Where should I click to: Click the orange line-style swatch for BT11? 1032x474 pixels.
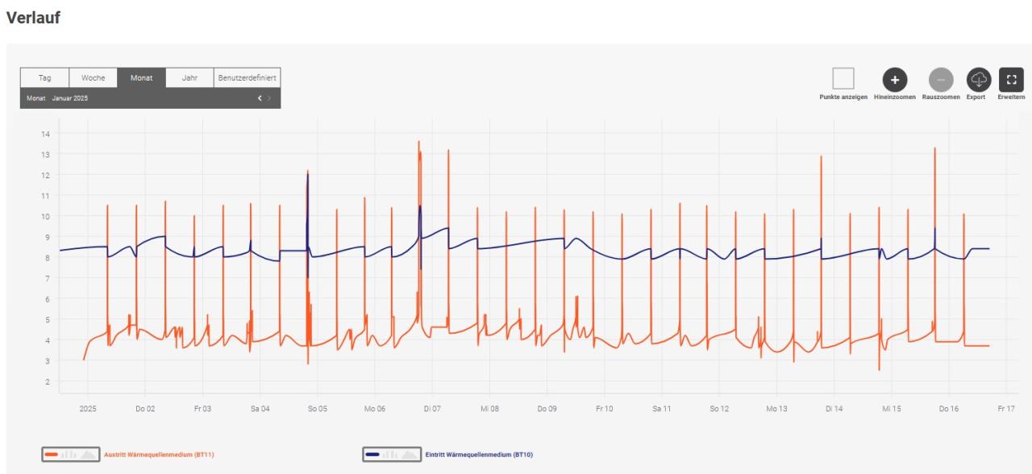52,455
